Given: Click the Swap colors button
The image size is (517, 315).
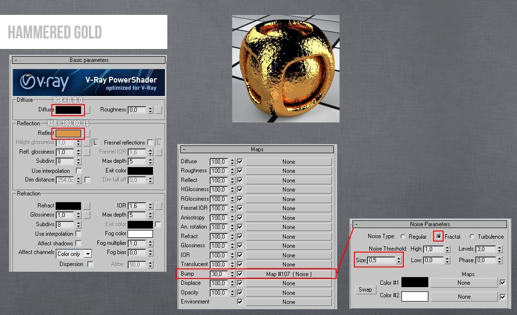Looking at the screenshot, I should click(365, 290).
